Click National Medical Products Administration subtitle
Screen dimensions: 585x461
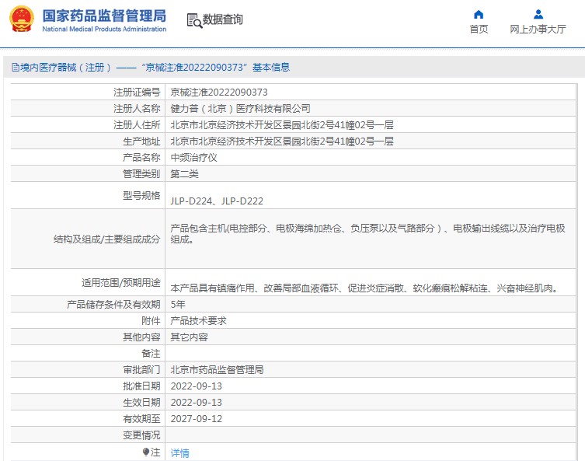[x=104, y=29]
